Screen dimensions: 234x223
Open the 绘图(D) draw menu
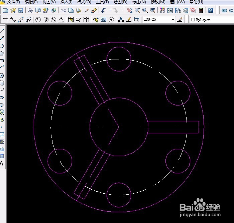[x=120, y=2]
